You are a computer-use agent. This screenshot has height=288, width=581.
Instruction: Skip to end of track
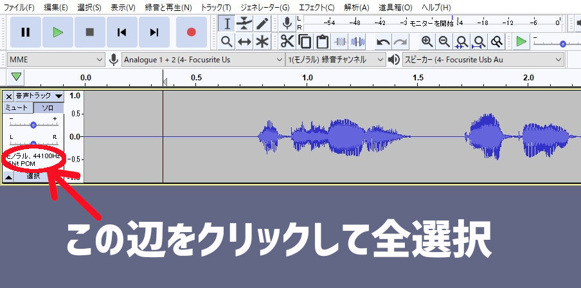[x=154, y=32]
